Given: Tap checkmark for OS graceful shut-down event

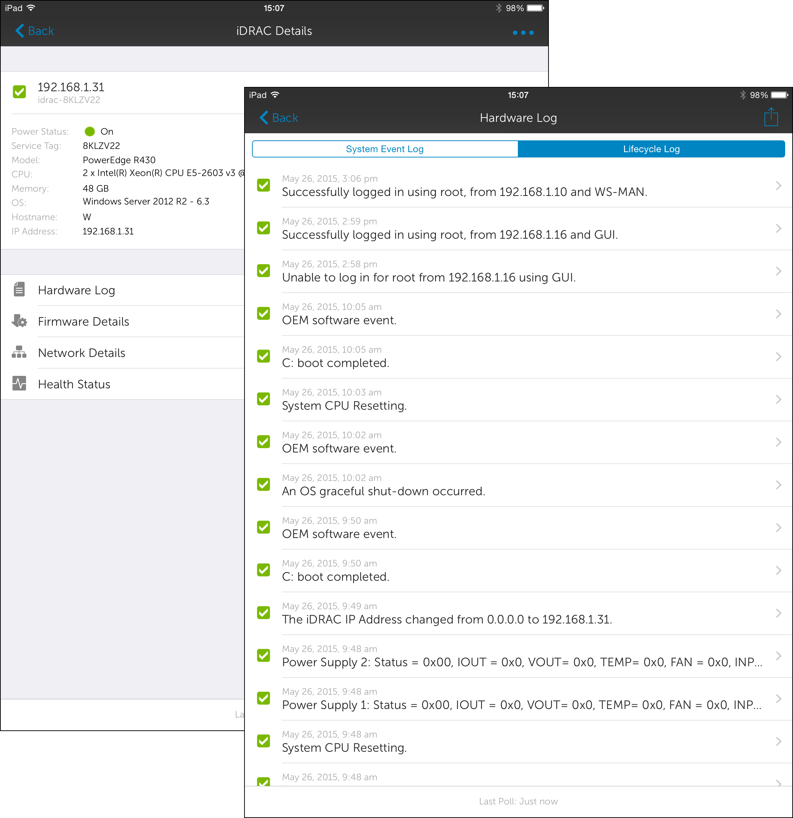Looking at the screenshot, I should click(x=263, y=485).
